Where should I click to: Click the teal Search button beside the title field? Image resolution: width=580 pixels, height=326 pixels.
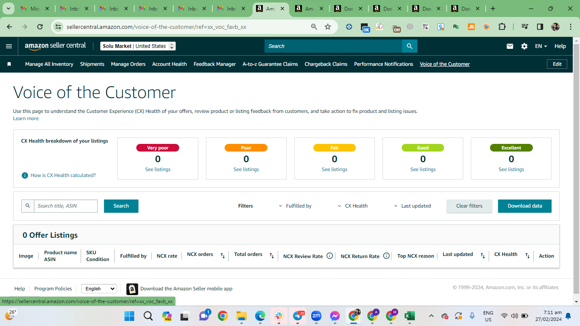click(121, 206)
